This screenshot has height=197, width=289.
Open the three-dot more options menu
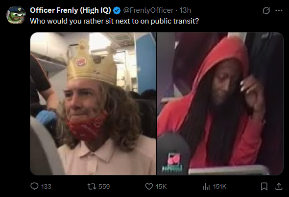pos(279,10)
